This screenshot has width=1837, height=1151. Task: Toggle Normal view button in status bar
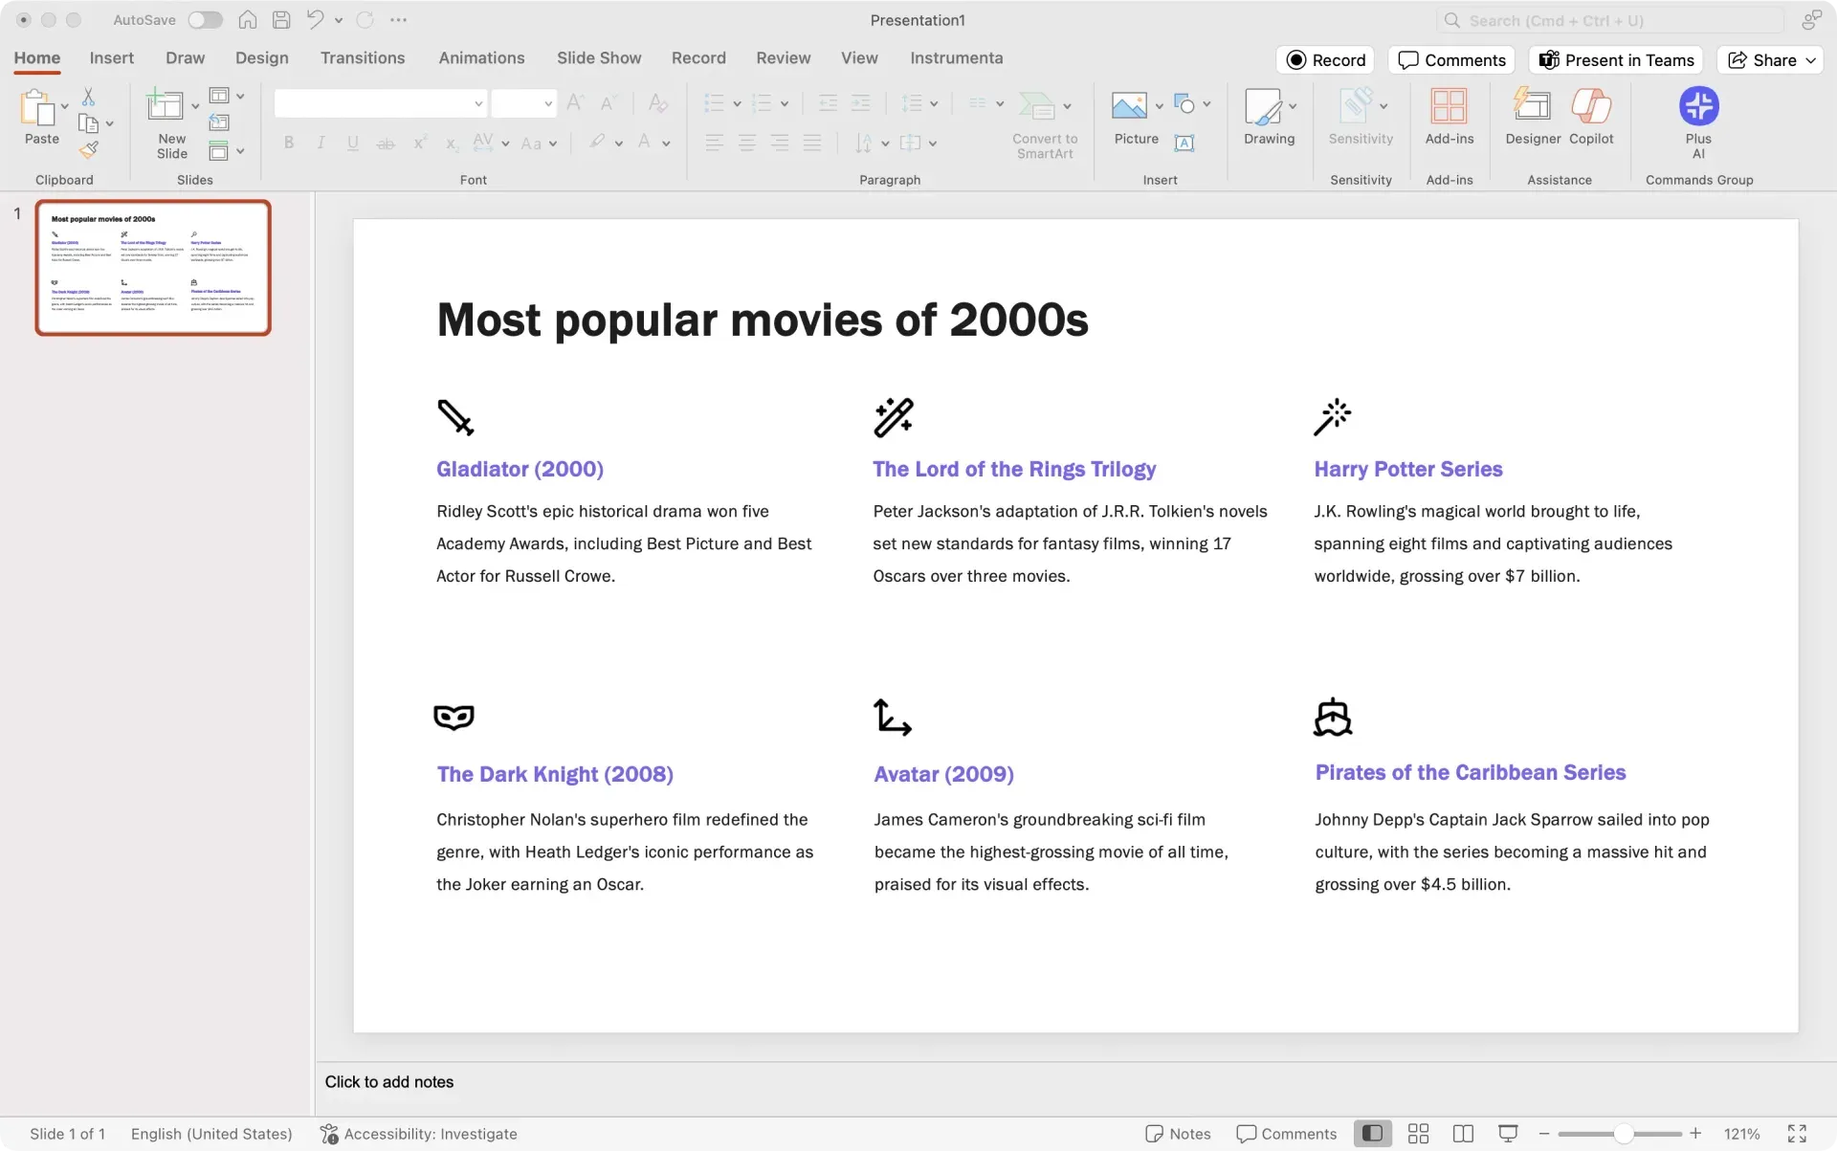pyautogui.click(x=1372, y=1134)
